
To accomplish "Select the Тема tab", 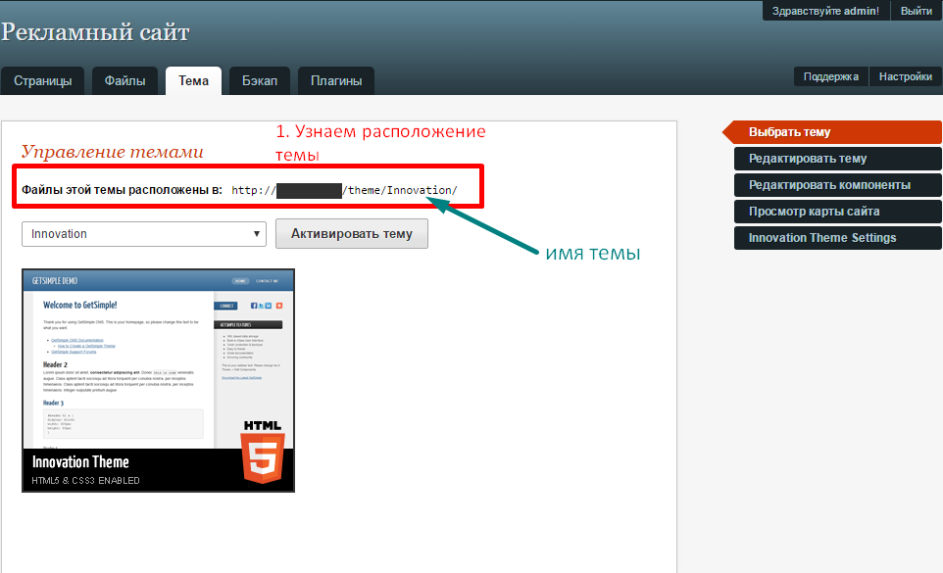I will coord(193,81).
